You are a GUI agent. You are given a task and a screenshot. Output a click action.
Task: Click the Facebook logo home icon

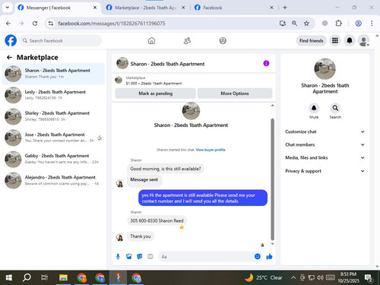(11, 40)
